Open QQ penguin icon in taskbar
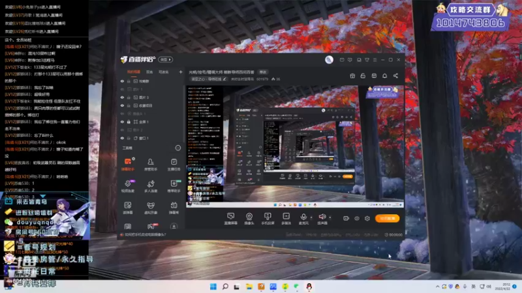 (309, 286)
